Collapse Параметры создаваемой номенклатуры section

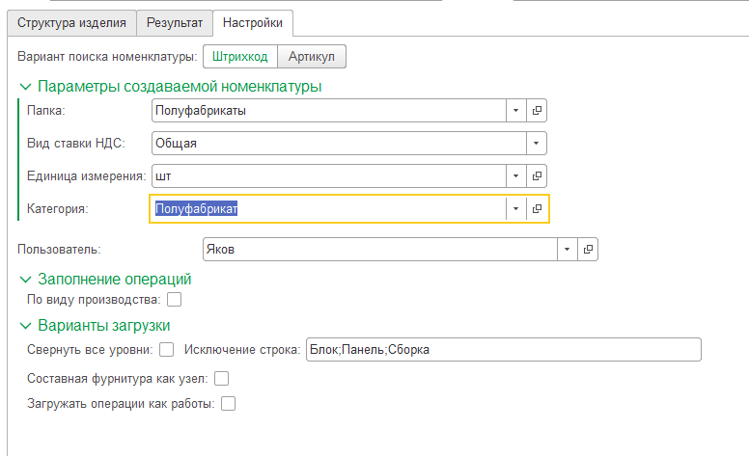pyautogui.click(x=26, y=87)
